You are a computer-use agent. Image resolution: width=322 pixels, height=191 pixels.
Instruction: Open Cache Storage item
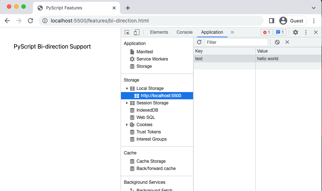(151, 161)
